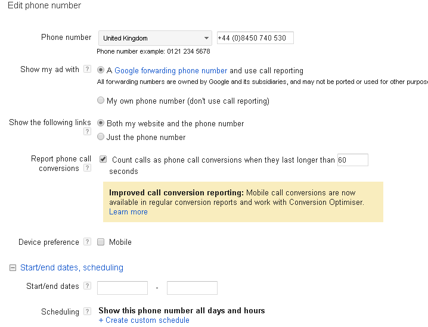The height and width of the screenshot is (327, 428).
Task: Select My own phone number option
Action: point(101,101)
